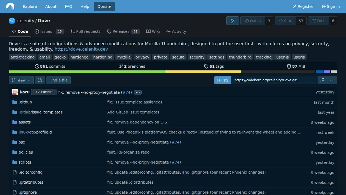Open the Pull requests tab
The image size is (346, 195).
(85, 31)
